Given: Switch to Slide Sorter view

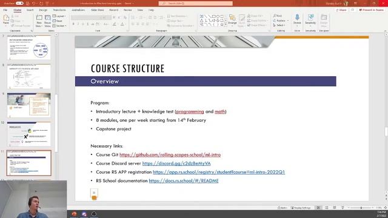Looking at the screenshot, I should pyautogui.click(x=326, y=208).
